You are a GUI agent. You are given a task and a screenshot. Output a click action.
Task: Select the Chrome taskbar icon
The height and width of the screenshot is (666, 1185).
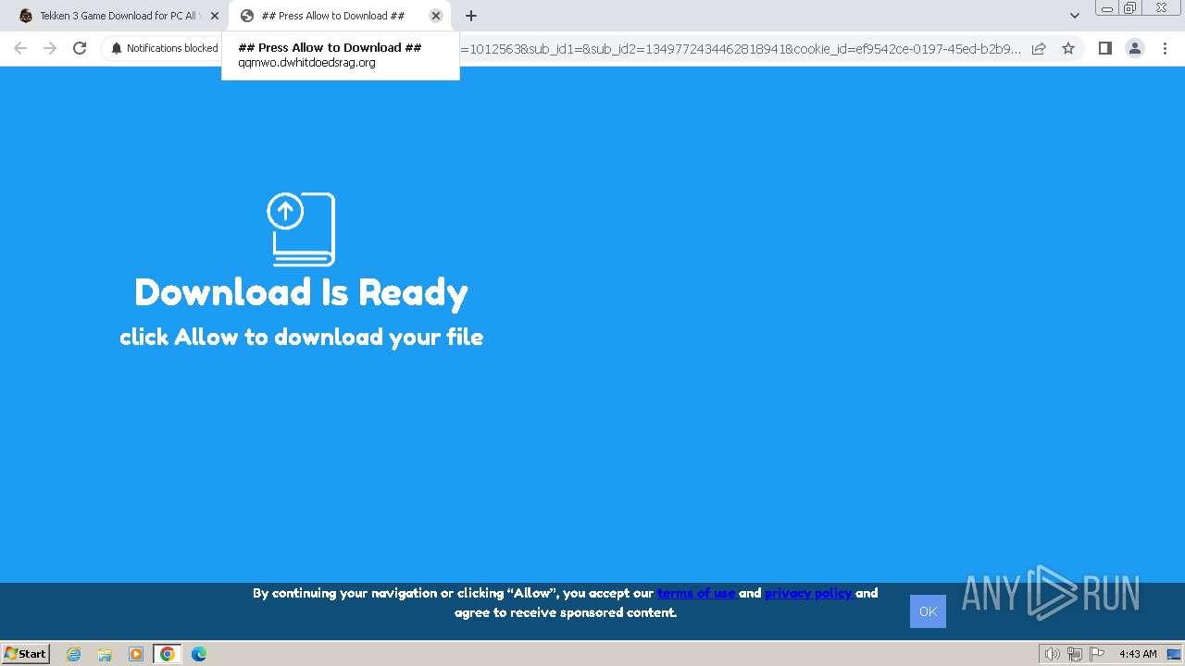[x=167, y=654]
